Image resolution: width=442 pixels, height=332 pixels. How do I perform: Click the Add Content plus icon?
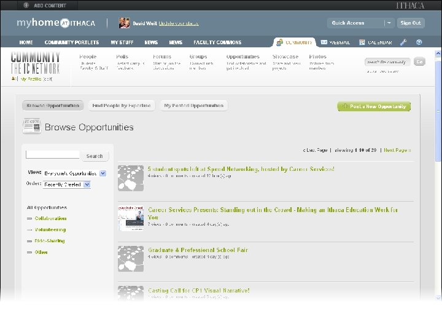pos(26,5)
